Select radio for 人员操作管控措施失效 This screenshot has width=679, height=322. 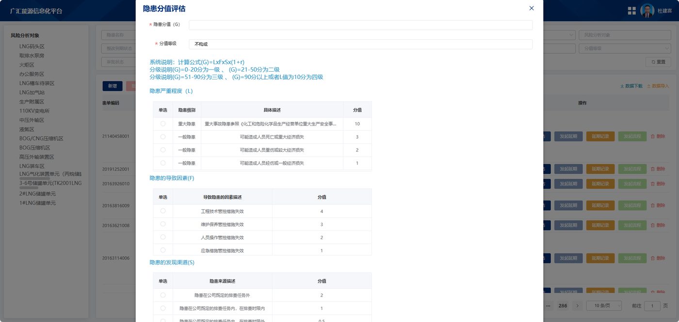(x=163, y=237)
